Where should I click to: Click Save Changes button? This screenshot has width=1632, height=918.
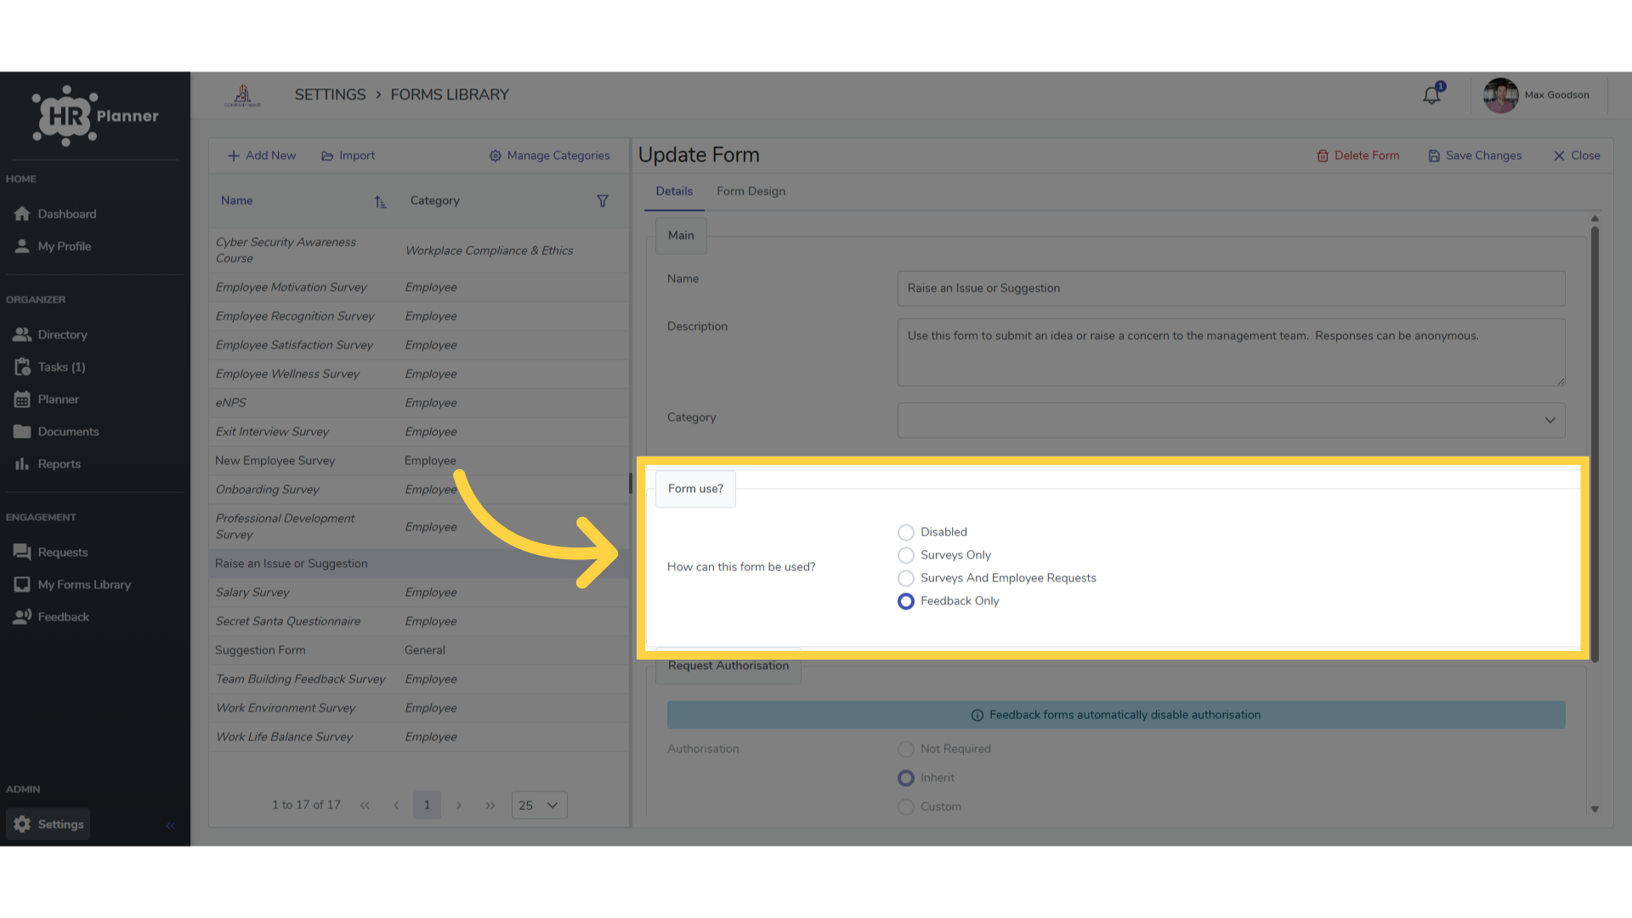click(1475, 156)
